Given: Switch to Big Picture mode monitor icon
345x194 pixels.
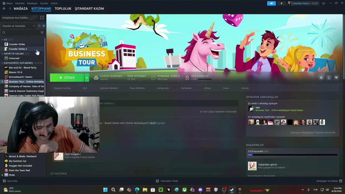Looking at the screenshot, I should click(324, 3).
